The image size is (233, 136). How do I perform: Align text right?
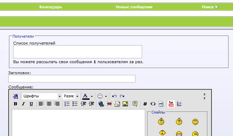click(57, 104)
